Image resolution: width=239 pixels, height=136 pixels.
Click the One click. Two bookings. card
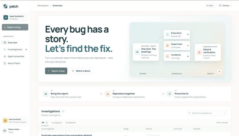click(146, 52)
